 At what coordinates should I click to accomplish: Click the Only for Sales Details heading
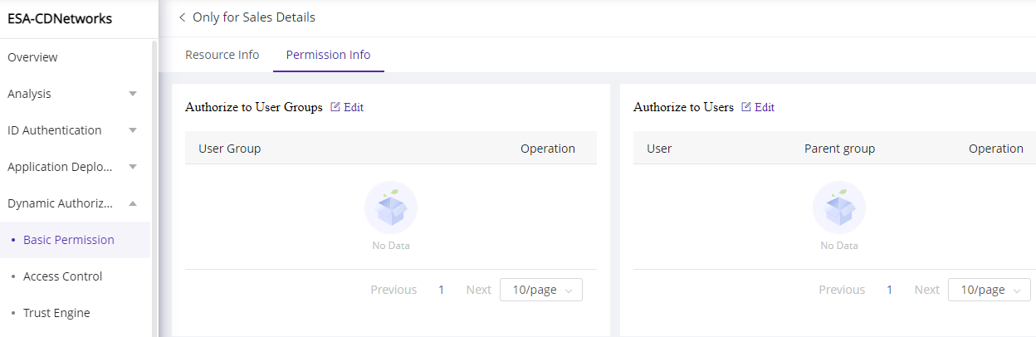pyautogui.click(x=254, y=17)
